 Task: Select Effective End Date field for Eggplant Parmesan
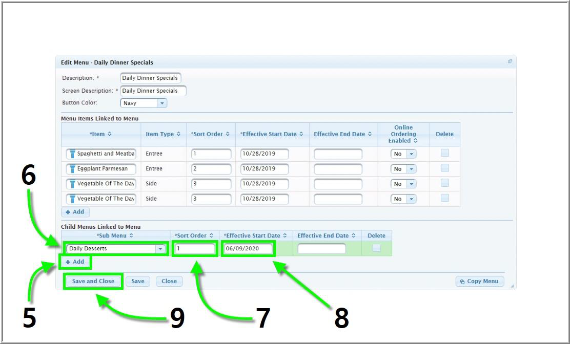pos(338,169)
